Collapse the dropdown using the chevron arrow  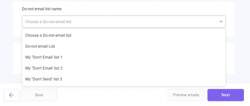click(x=221, y=22)
